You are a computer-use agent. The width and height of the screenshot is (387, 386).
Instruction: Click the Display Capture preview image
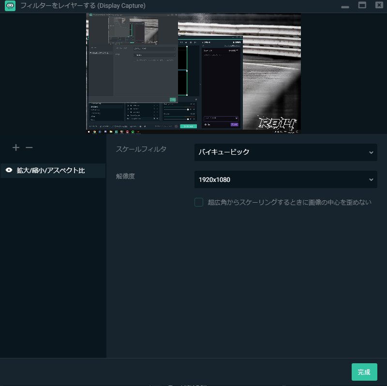tap(193, 74)
